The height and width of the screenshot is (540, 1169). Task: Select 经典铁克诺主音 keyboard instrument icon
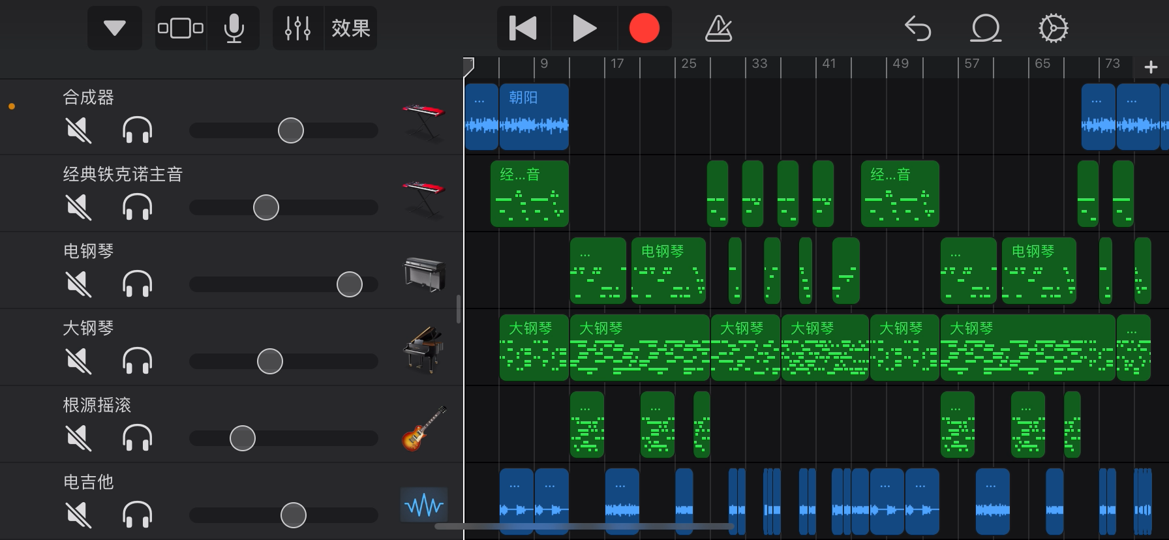(424, 198)
